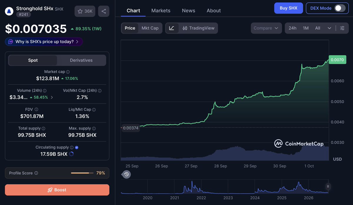Click the $123.81M market cap value
This screenshot has height=205, width=353.
point(48,79)
